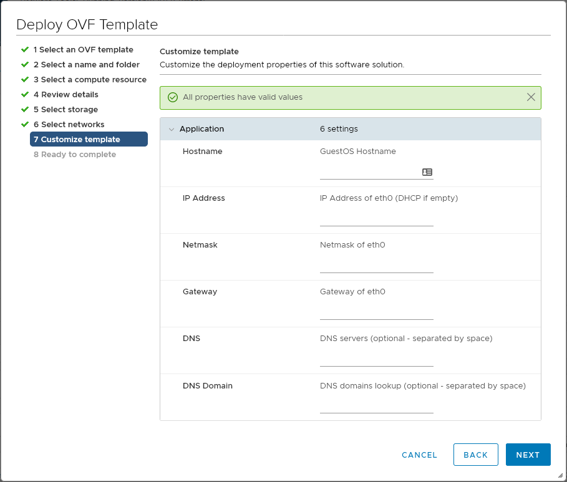The height and width of the screenshot is (482, 567).
Task: Click the BACK button
Action: point(475,455)
